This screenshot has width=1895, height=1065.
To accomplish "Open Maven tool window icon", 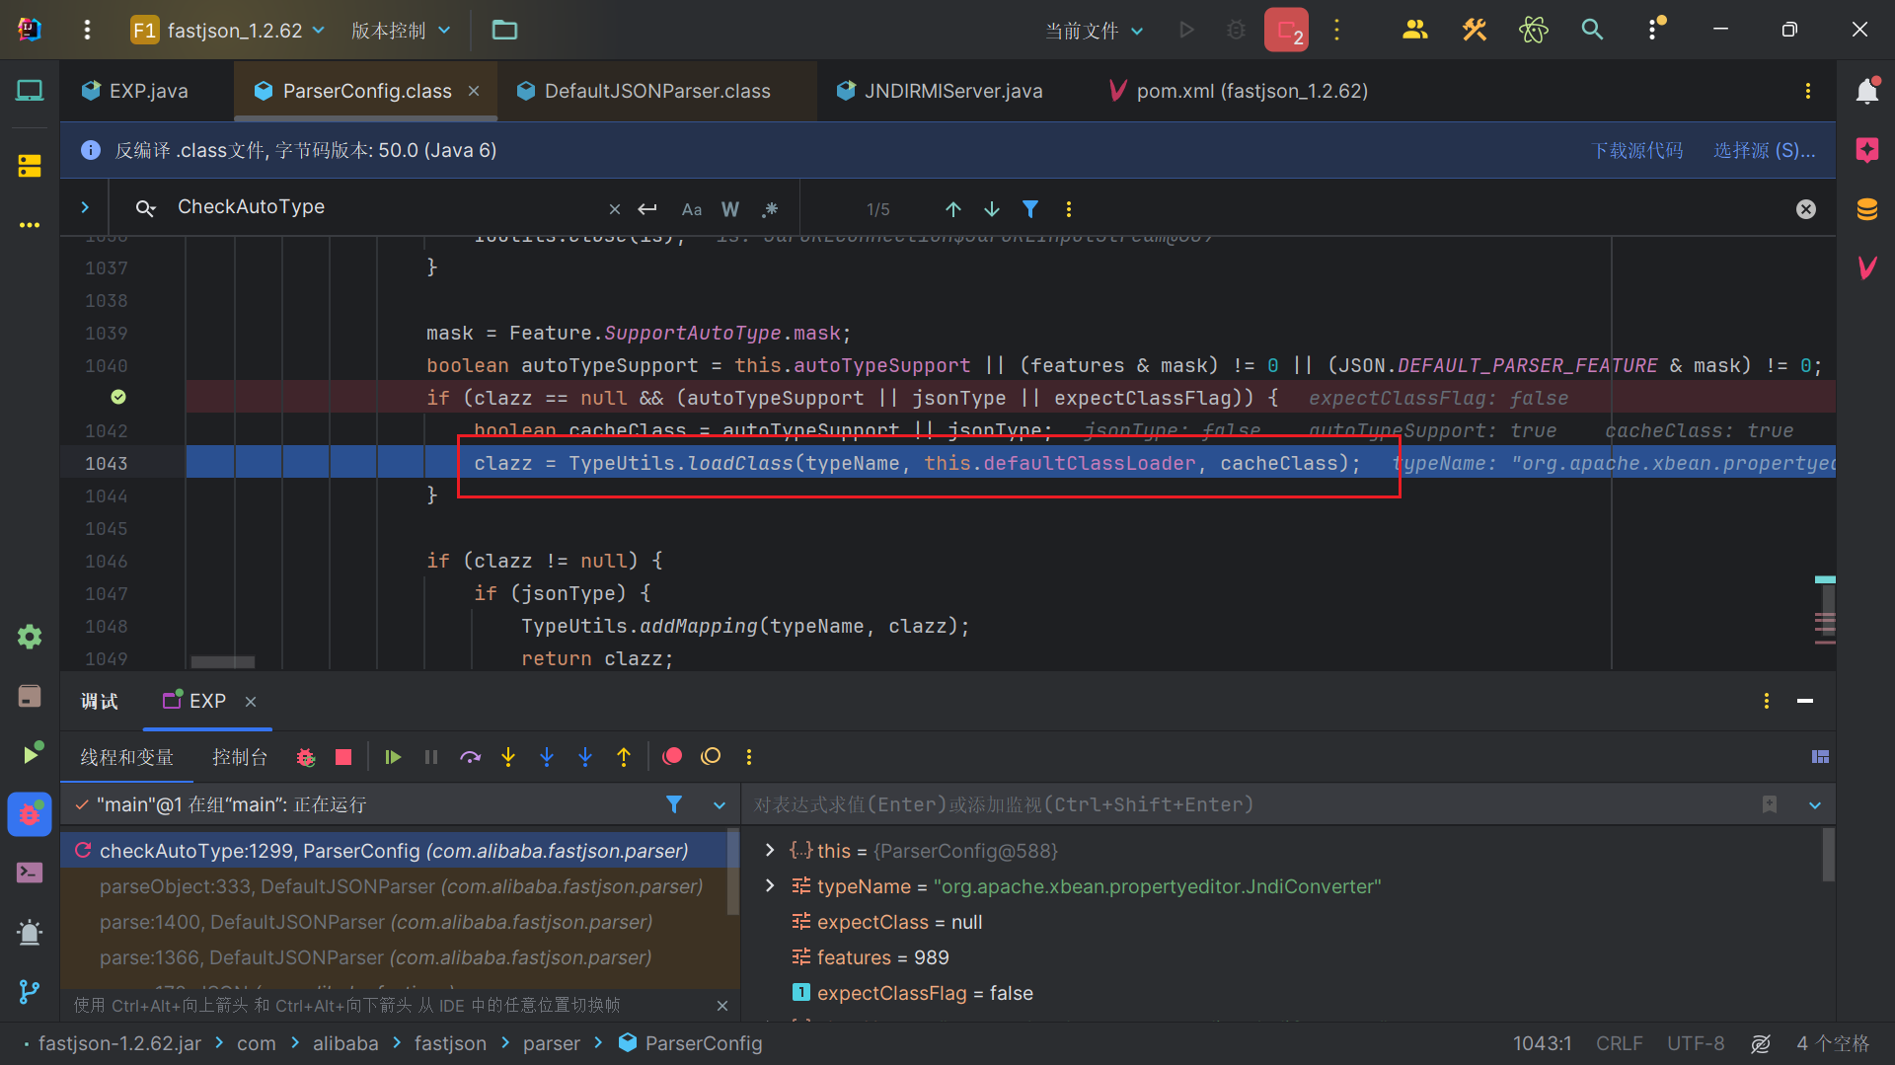I will (1866, 267).
